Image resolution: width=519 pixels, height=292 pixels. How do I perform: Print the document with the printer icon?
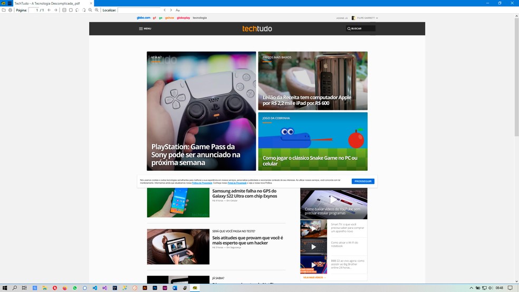[x=10, y=10]
